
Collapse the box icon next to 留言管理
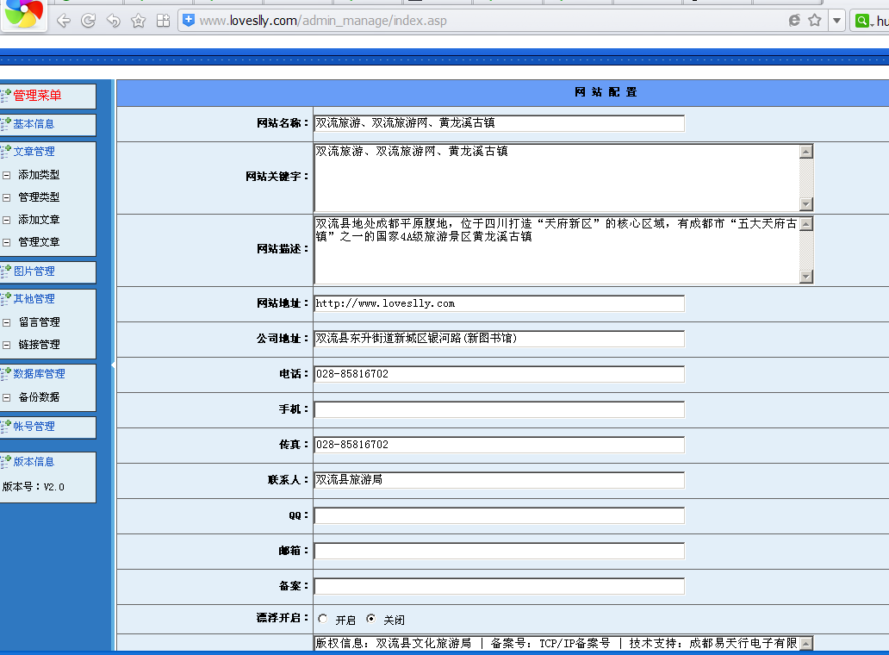click(x=7, y=322)
